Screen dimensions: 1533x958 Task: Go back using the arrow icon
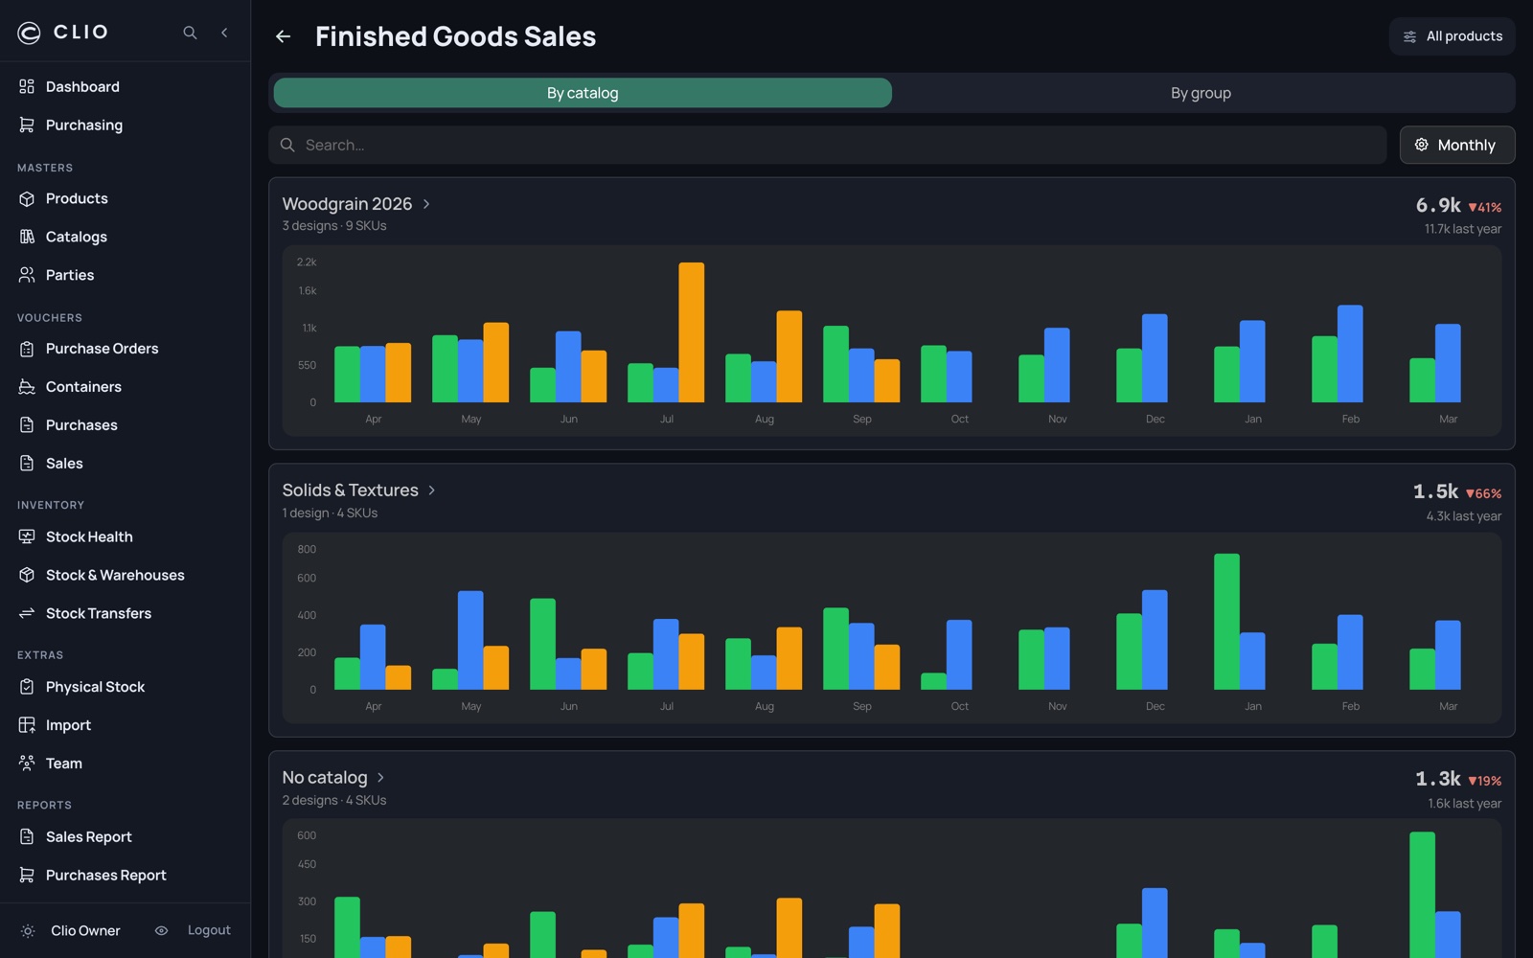(283, 36)
